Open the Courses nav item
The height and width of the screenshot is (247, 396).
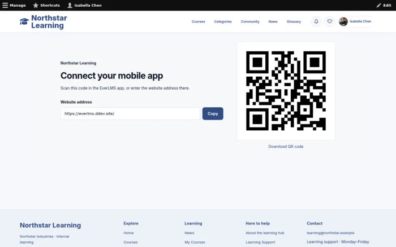pos(198,21)
